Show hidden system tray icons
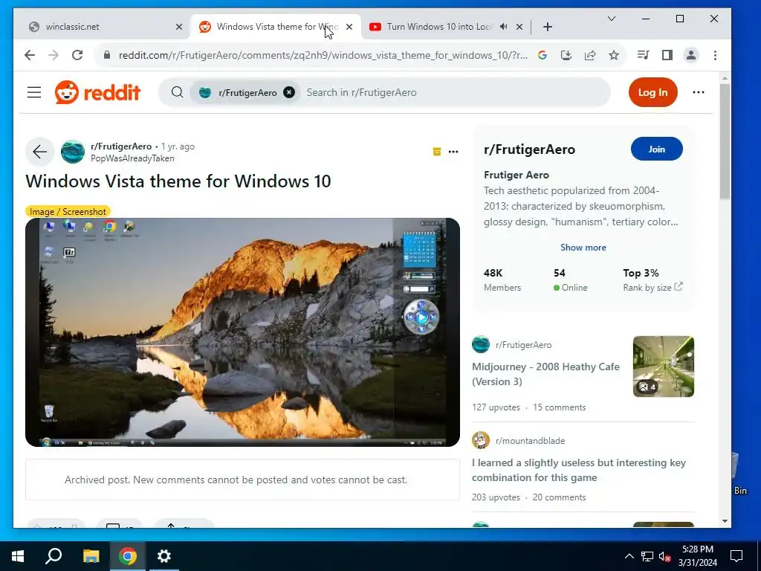761x571 pixels. 629,556
